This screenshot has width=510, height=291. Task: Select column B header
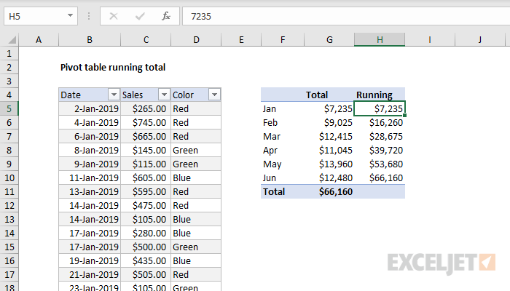[x=90, y=40]
